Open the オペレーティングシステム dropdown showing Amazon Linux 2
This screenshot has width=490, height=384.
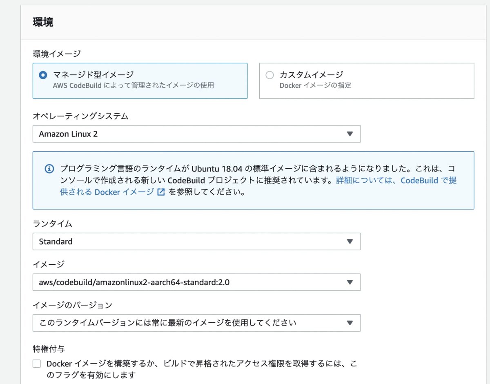(x=196, y=134)
